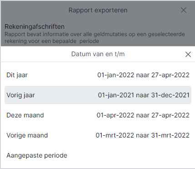Open the Aangepaste periode option
195x169 pixels.
coord(98,155)
